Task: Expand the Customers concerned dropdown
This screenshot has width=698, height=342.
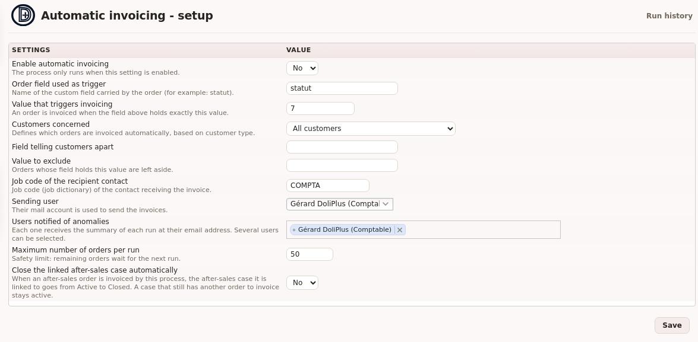Action: [371, 129]
